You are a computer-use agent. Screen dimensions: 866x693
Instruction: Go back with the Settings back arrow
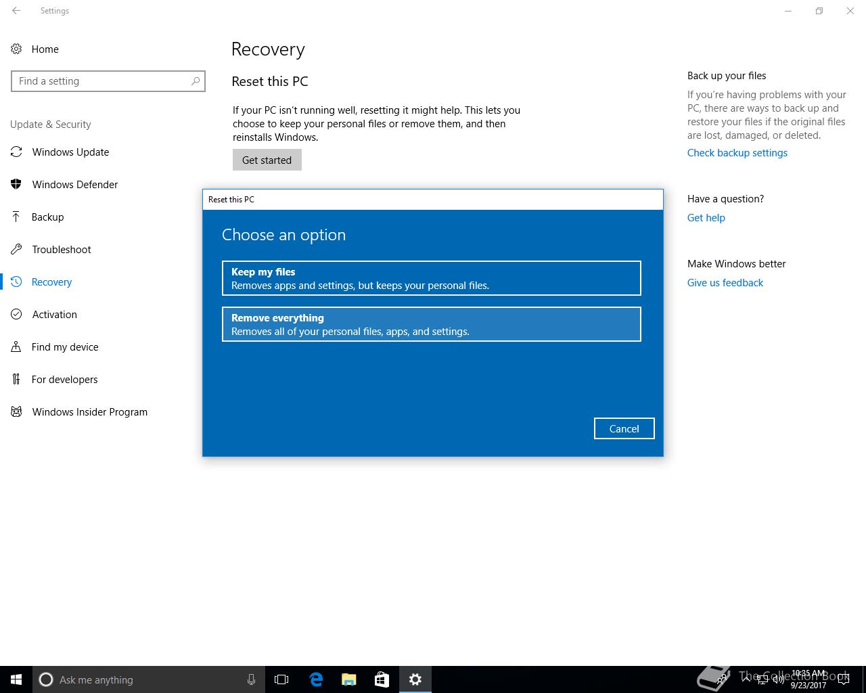coord(16,11)
